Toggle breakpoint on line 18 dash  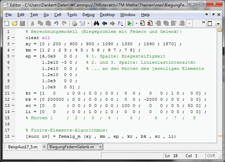13,137
